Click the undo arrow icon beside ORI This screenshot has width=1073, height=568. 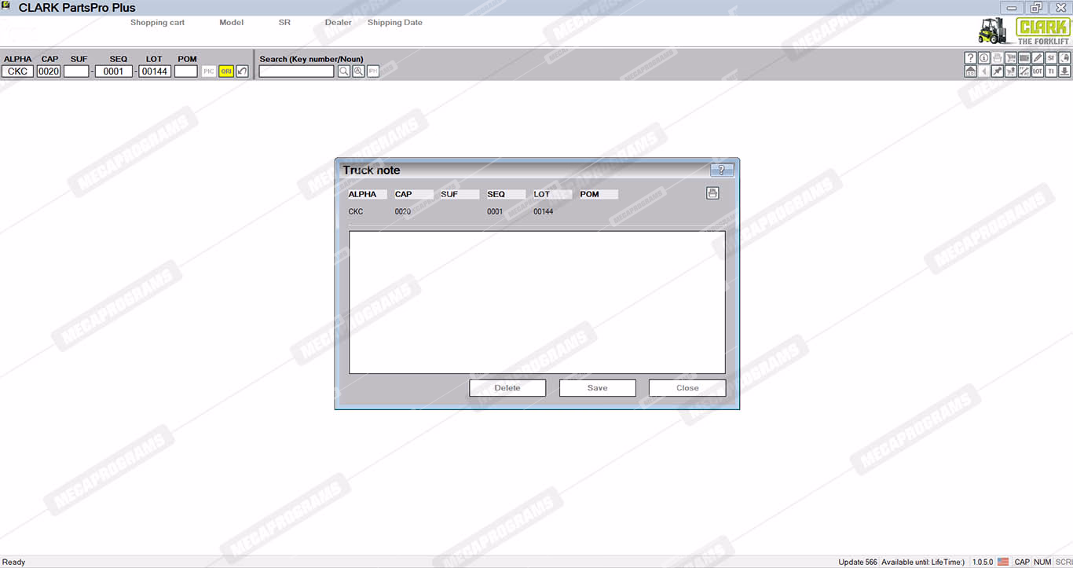(242, 71)
